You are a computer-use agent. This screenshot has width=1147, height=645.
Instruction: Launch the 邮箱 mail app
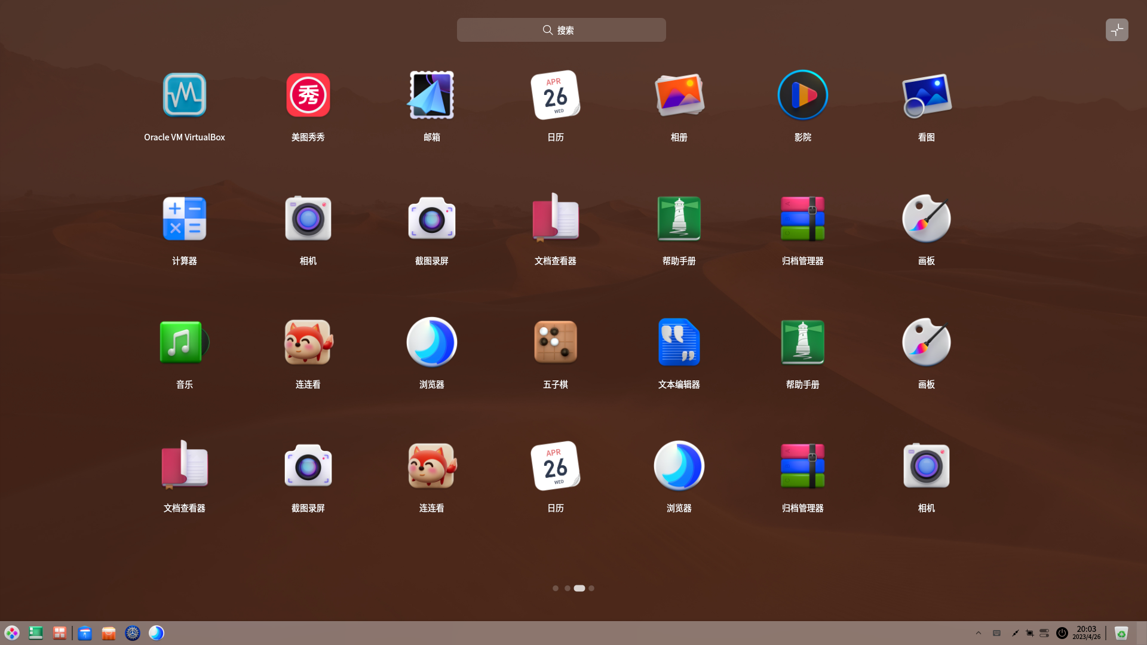(x=431, y=96)
